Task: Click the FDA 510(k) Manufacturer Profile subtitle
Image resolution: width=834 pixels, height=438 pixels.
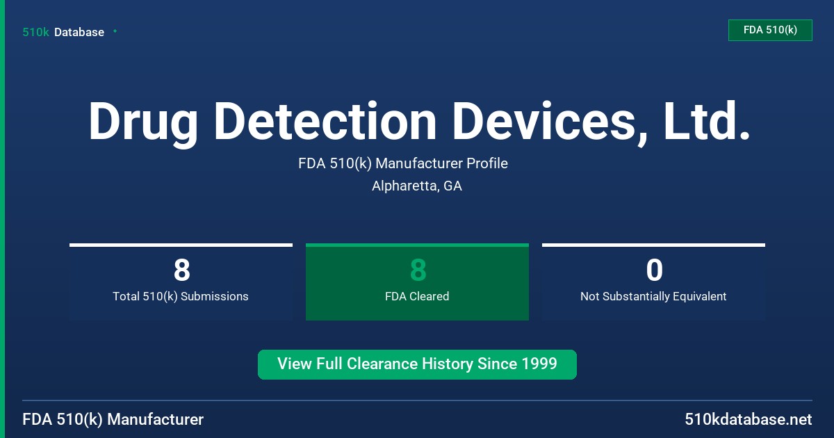Action: coord(403,163)
